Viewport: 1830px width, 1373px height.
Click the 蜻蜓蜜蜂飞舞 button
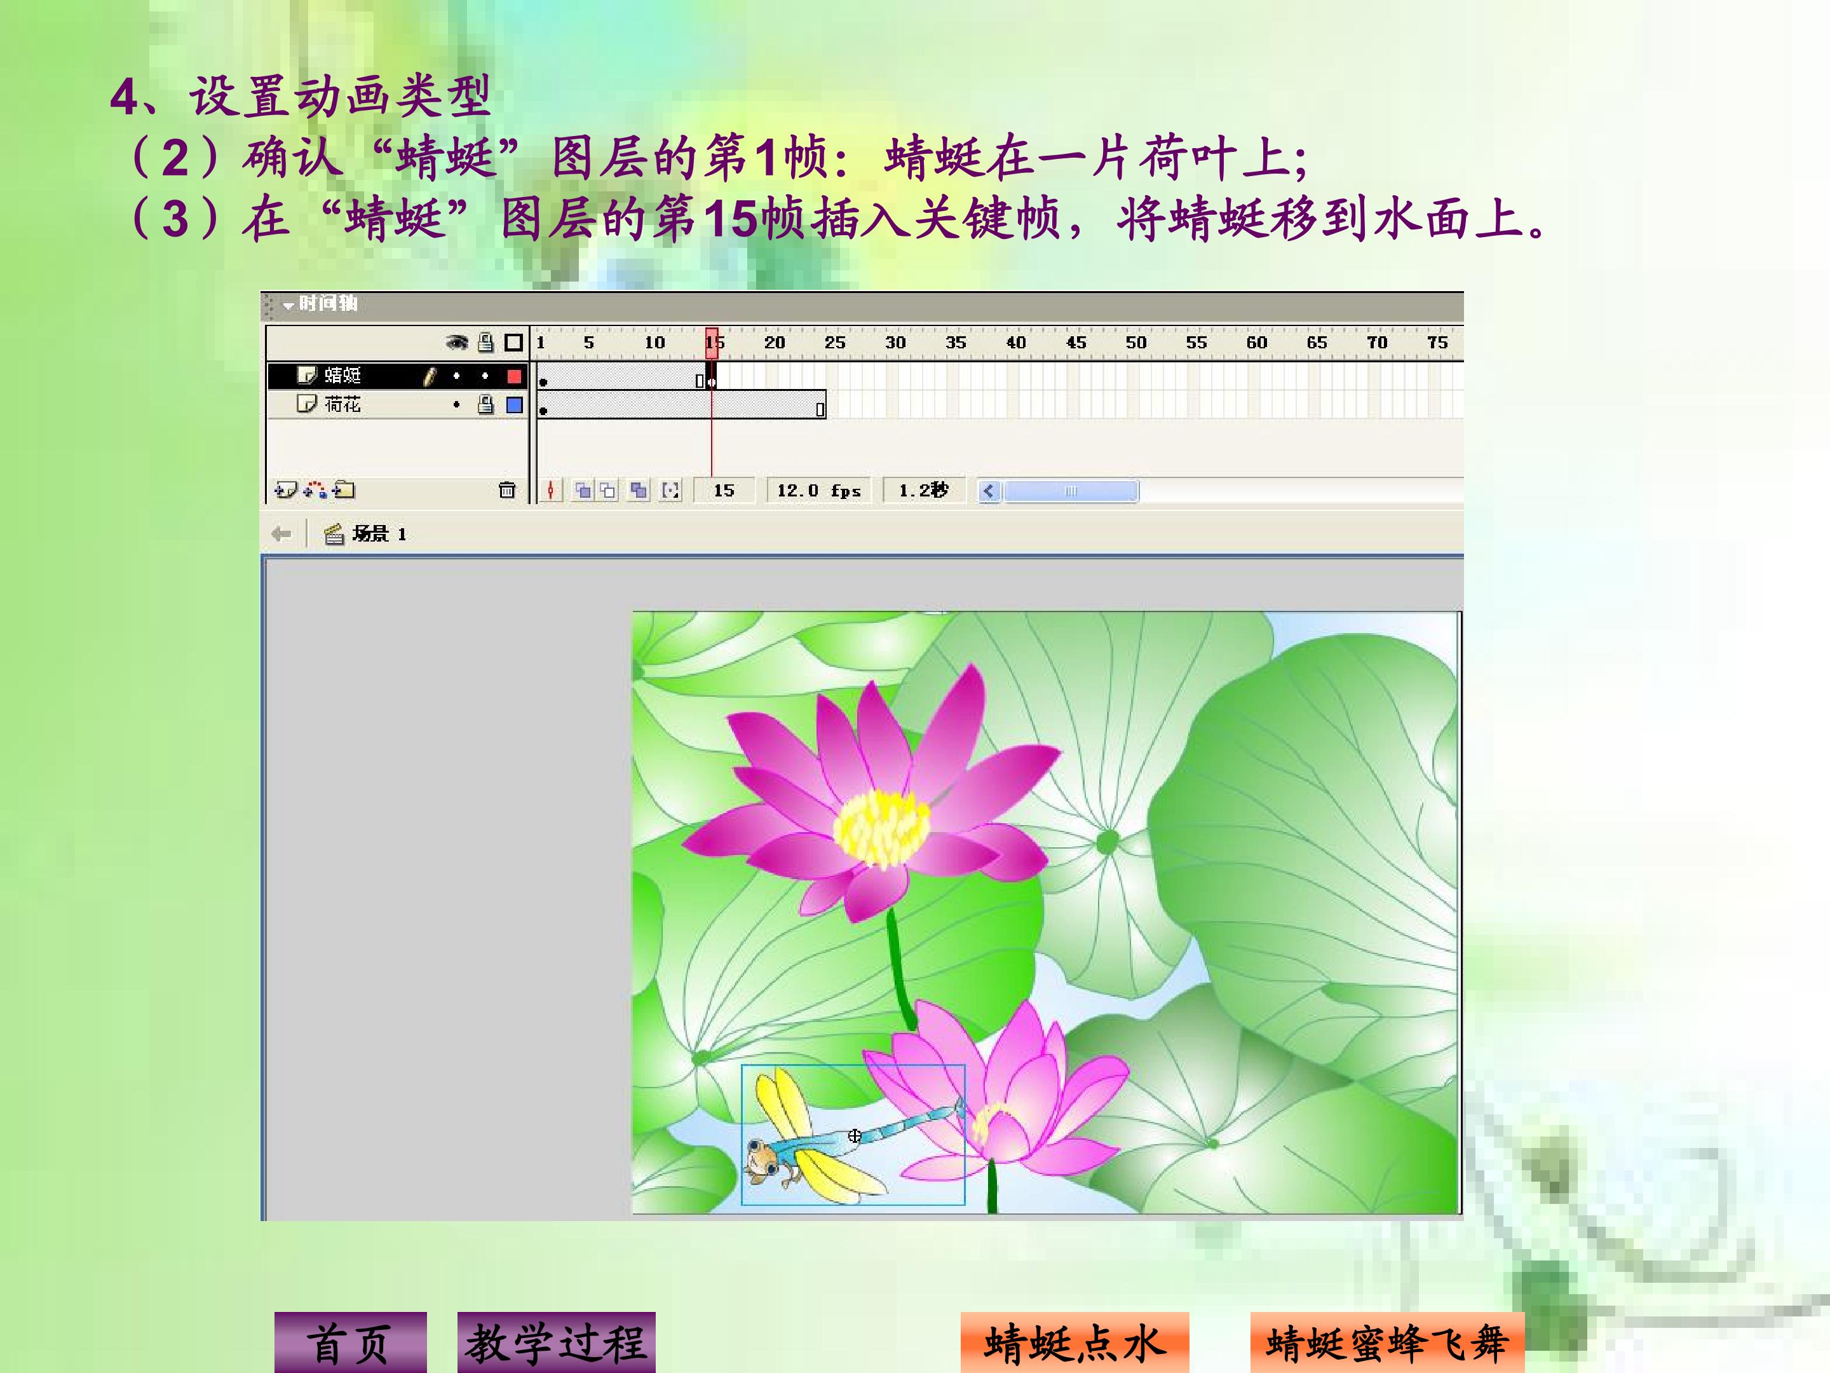1387,1342
